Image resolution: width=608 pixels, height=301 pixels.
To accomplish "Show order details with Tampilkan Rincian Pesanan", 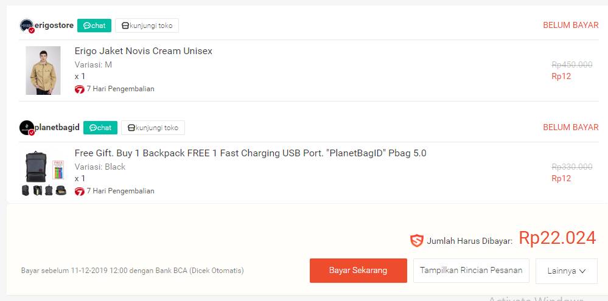I will pos(471,271).
